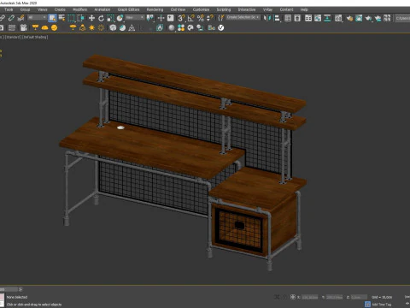Open the V-Ray menu
This screenshot has height=308, width=410.
[267, 9]
